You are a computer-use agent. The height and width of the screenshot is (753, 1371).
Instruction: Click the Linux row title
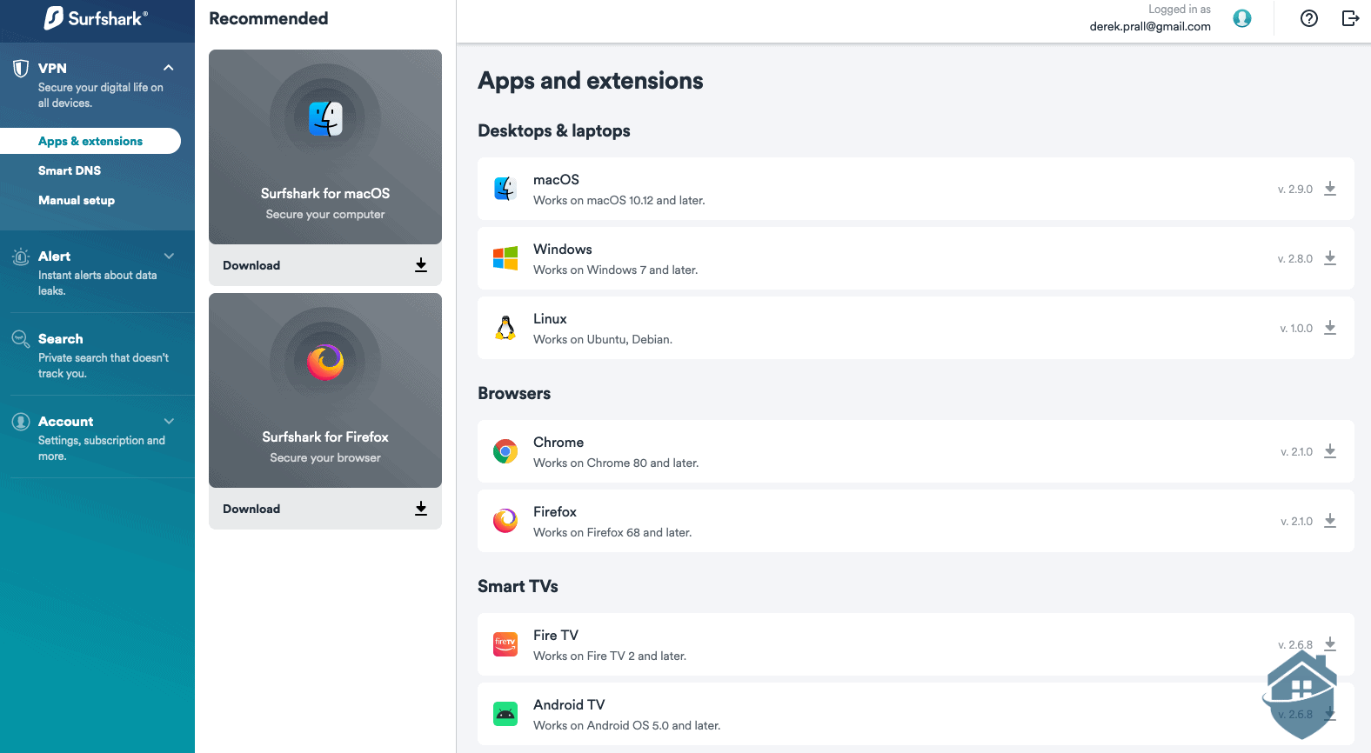click(550, 318)
